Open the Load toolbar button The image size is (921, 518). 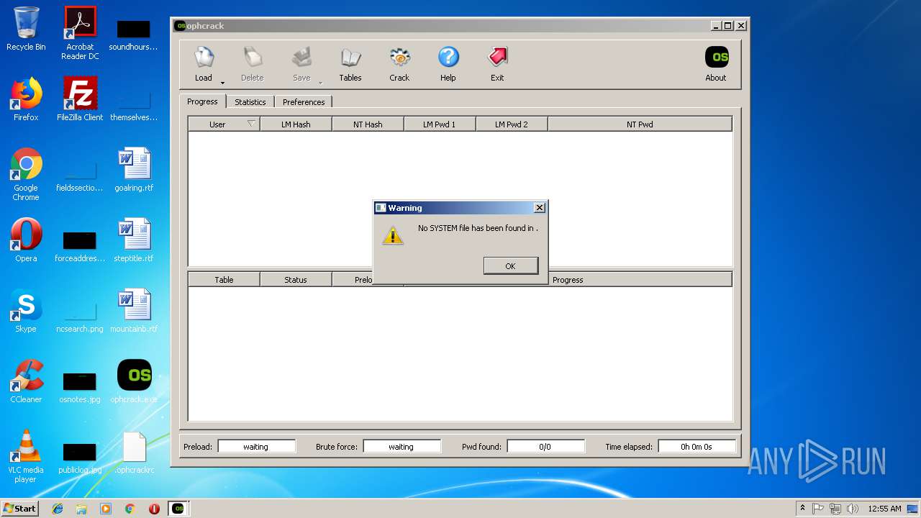point(204,64)
